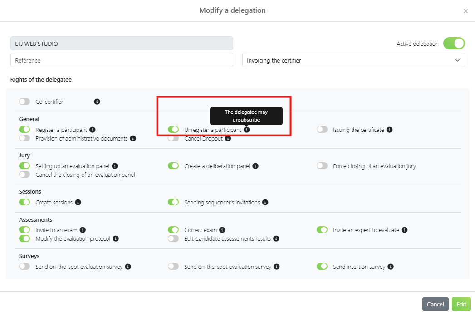Switch off Invite an expert to evaluate
The height and width of the screenshot is (316, 475).
click(322, 230)
